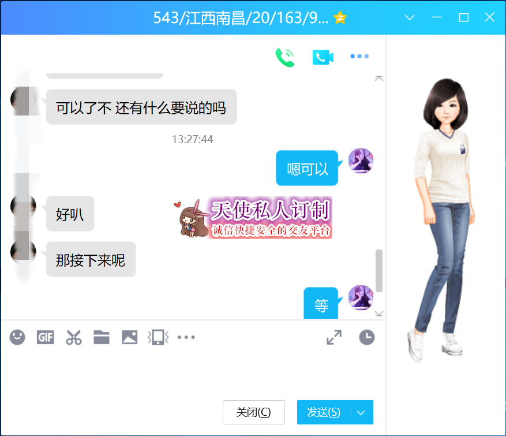The width and height of the screenshot is (506, 436).
Task: Open message history clock icon
Action: coord(367,337)
